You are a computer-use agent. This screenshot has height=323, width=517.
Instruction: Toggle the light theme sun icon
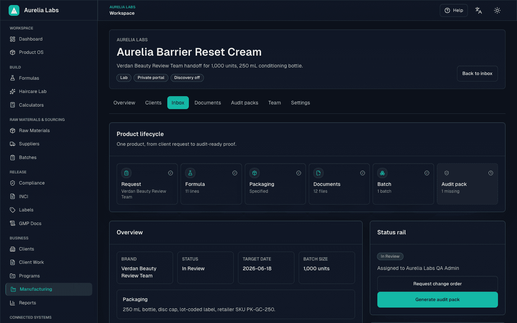pos(497,10)
